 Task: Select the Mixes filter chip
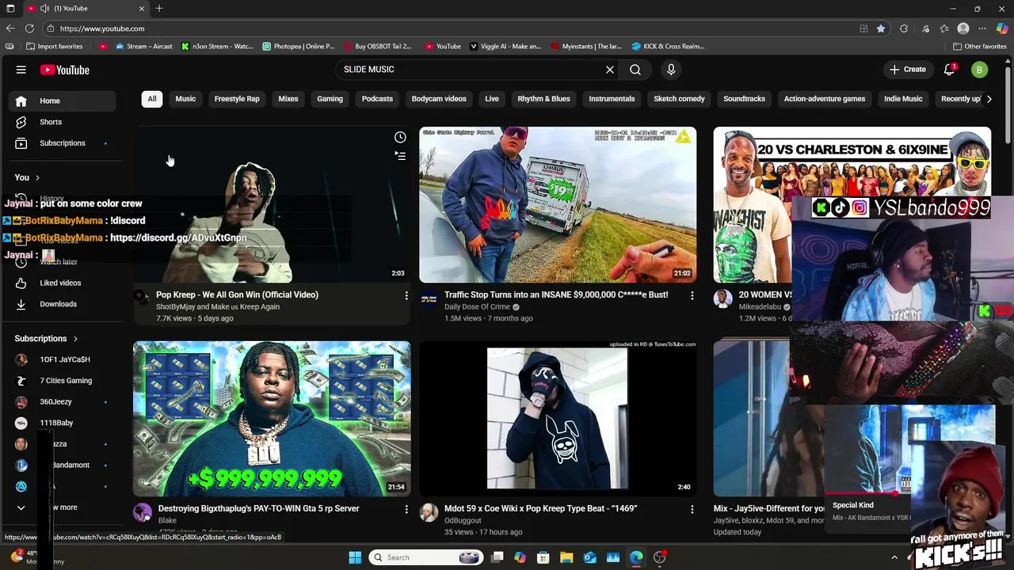pyautogui.click(x=288, y=99)
